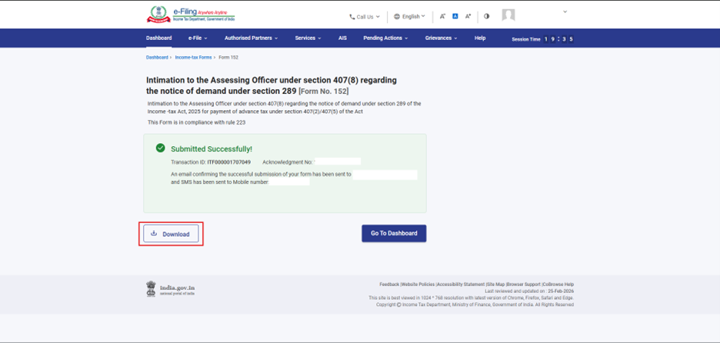Expand the profile menu chevron

pyautogui.click(x=565, y=12)
